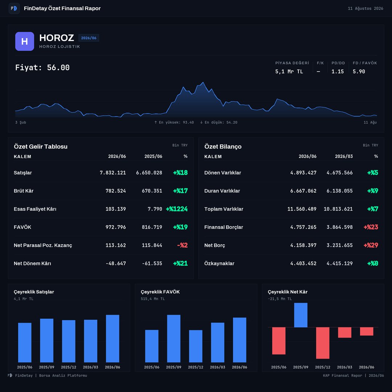This screenshot has width=392, height=392.
Task: Click the +%7 change for Toplam Varlıklar
Action: pyautogui.click(x=372, y=209)
